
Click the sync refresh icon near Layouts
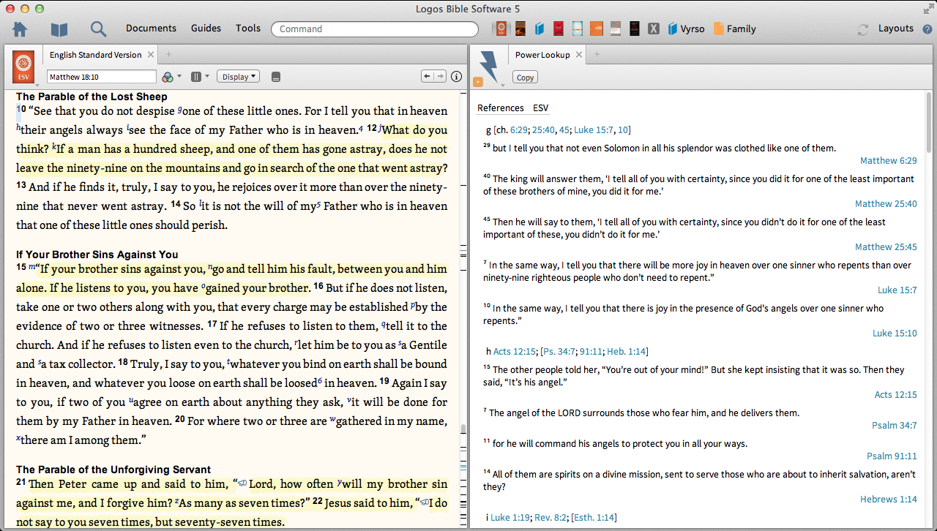pos(863,29)
